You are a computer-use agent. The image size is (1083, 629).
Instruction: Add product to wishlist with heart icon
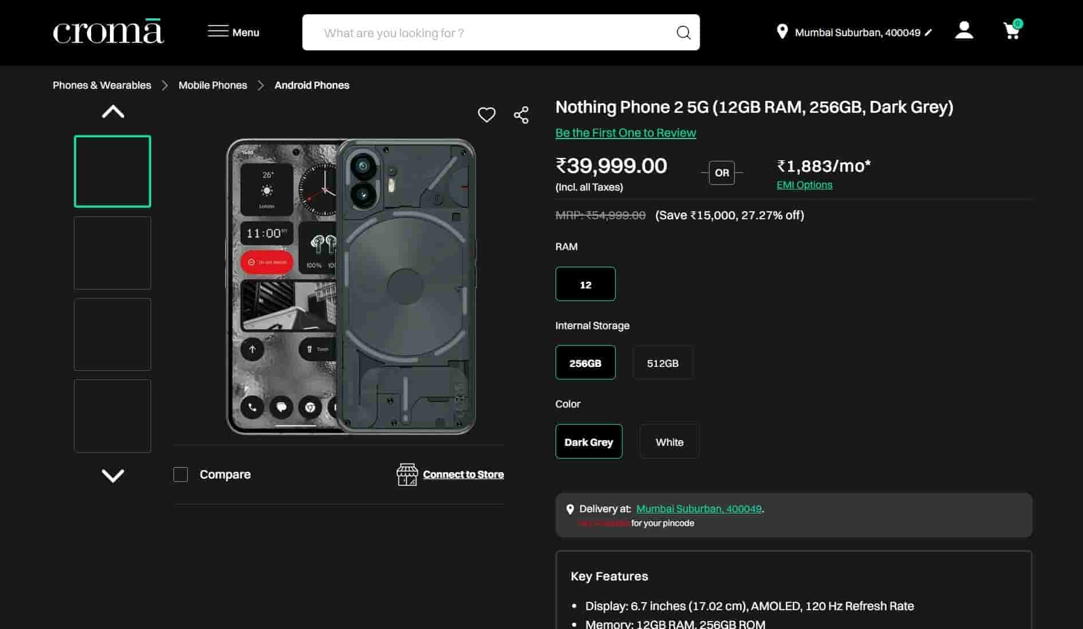point(486,115)
